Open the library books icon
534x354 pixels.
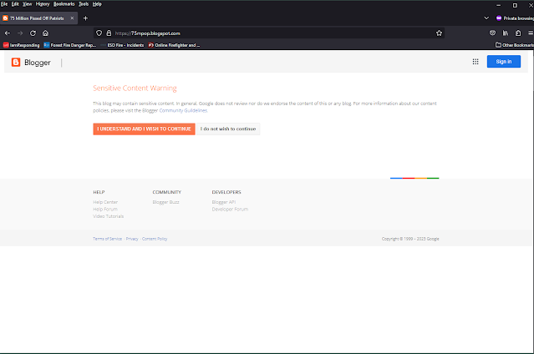[506, 33]
